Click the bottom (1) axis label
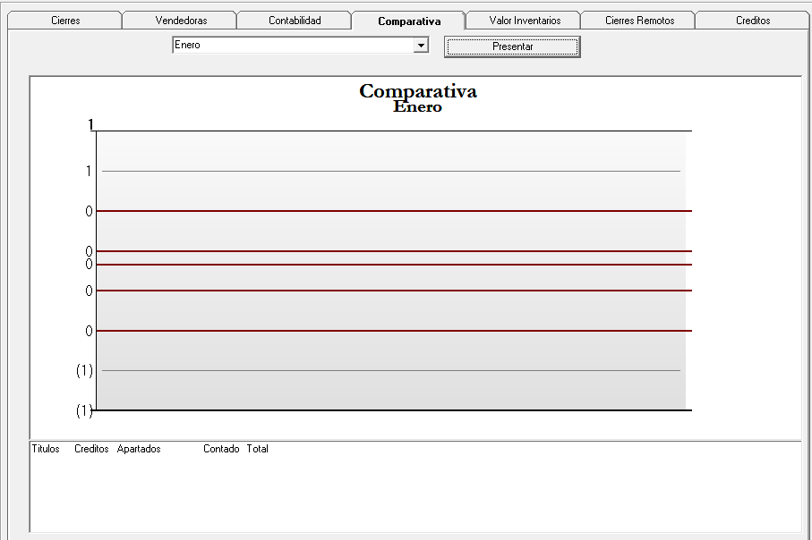Image resolution: width=812 pixels, height=540 pixels. coord(84,410)
